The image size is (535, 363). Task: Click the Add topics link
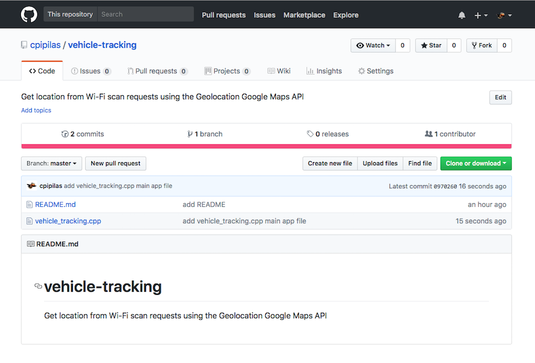tap(36, 111)
